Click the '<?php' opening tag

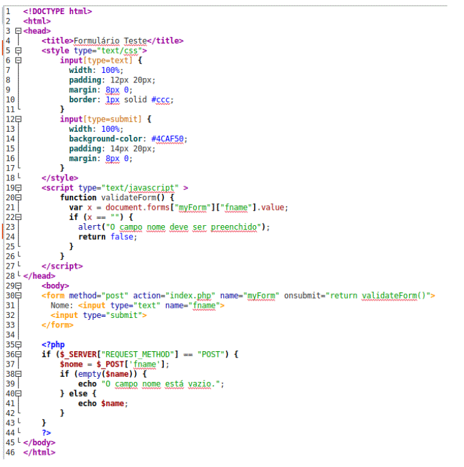click(53, 345)
